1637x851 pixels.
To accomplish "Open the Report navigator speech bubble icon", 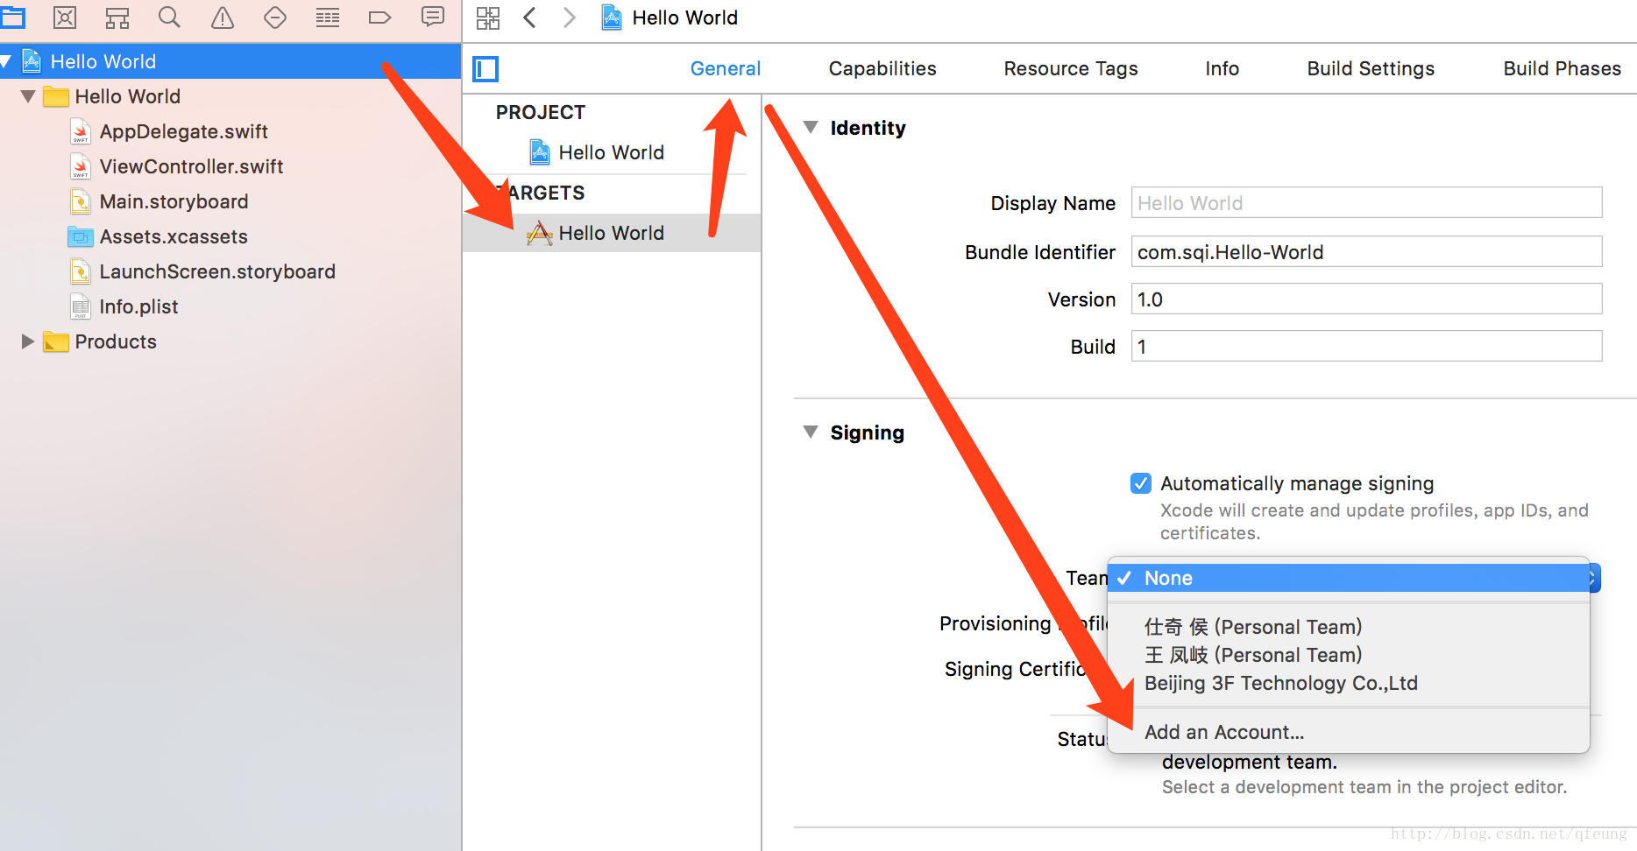I will pos(433,17).
